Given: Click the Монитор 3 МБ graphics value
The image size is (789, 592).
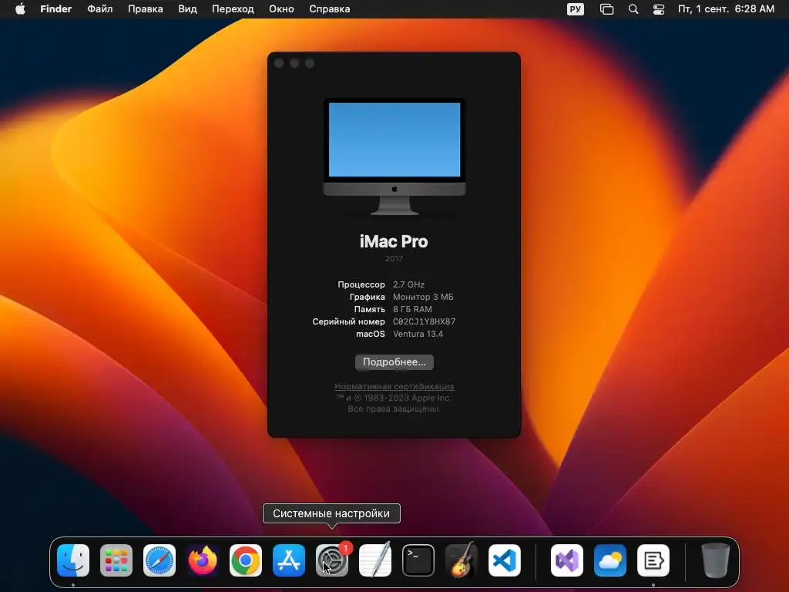Looking at the screenshot, I should click(x=423, y=297).
